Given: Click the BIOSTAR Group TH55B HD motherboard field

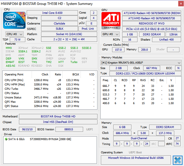Looking at the screenshot, I should (58, 117).
